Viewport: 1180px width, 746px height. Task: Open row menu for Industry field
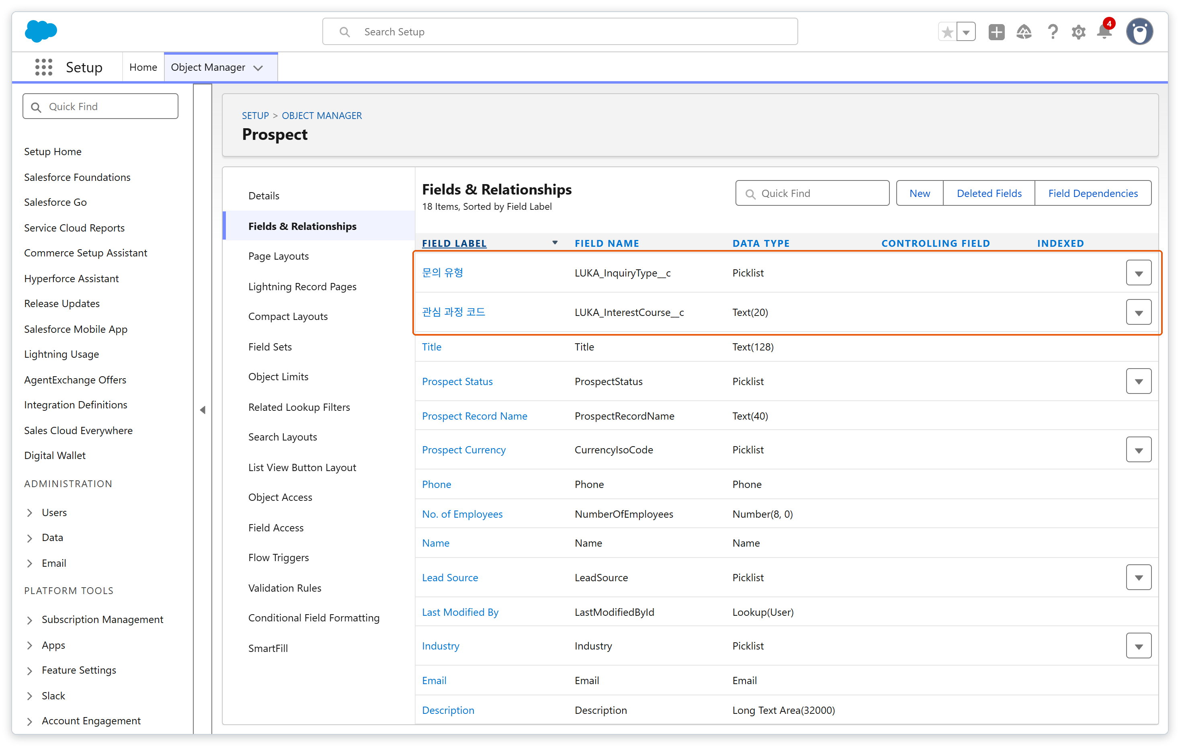tap(1138, 646)
